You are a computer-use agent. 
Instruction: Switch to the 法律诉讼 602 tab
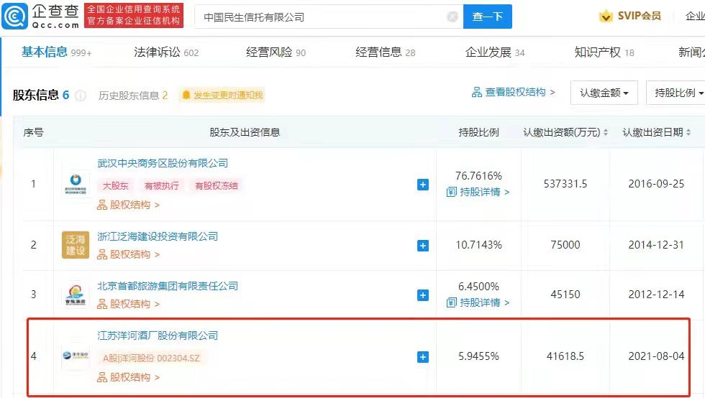click(166, 52)
